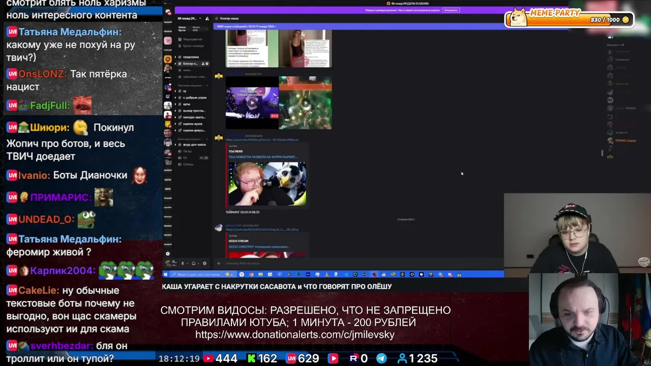Switch to предложка channel

192,57
